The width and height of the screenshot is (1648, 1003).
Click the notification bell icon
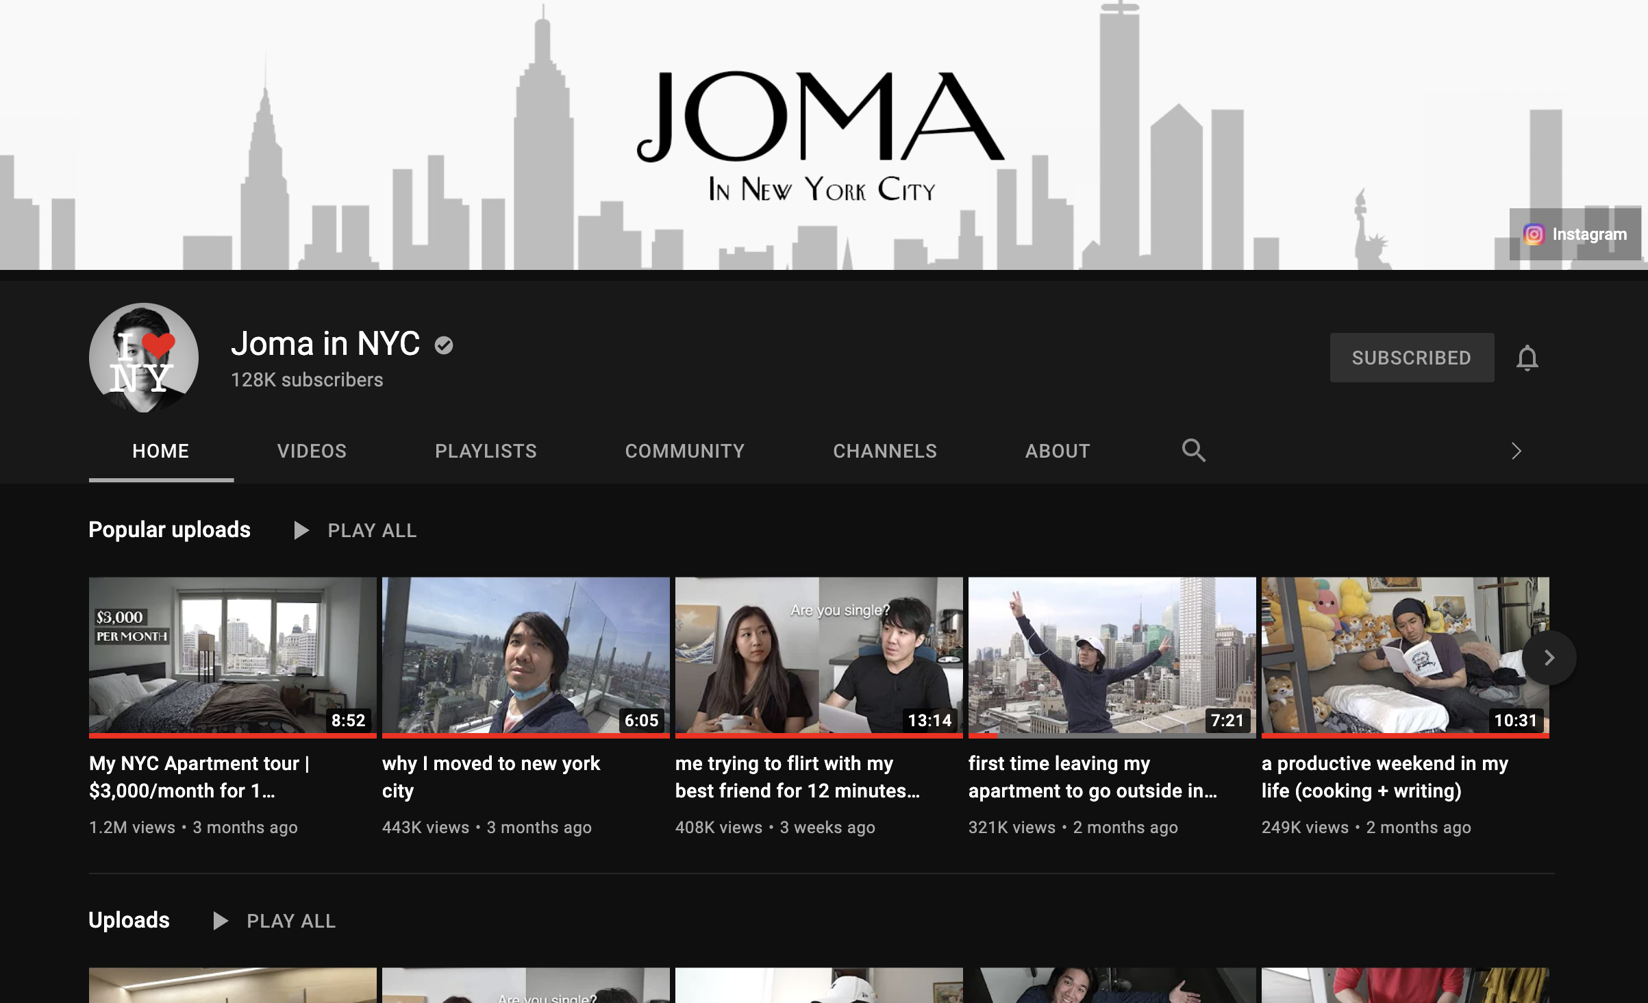point(1527,358)
